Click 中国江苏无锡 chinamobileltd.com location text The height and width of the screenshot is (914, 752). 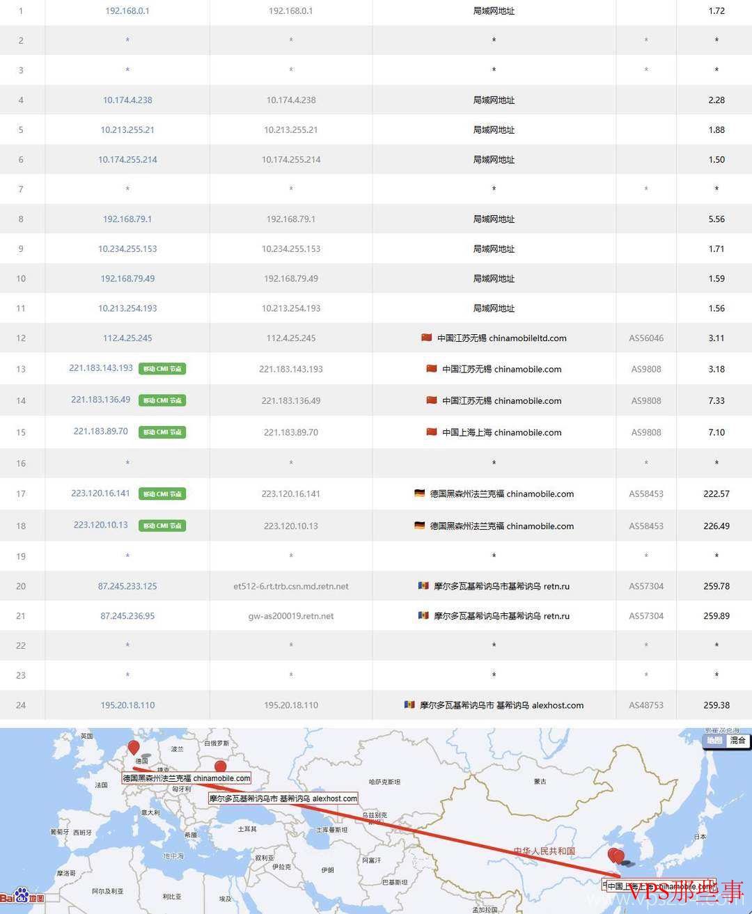pos(502,338)
